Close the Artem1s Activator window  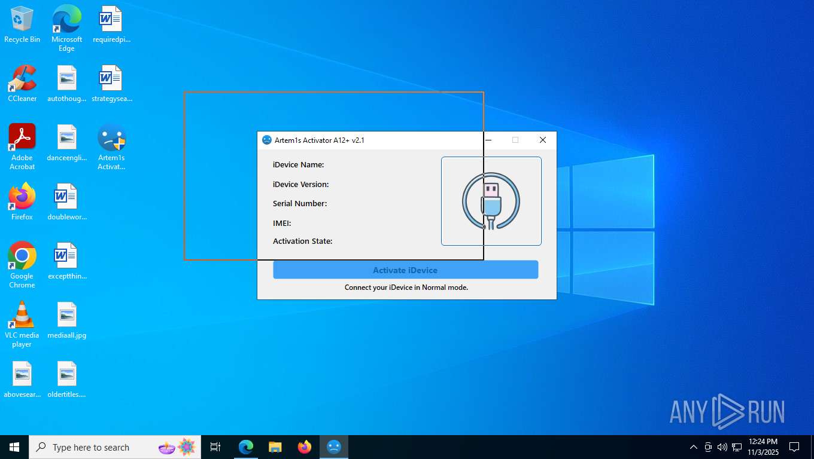[x=543, y=140]
